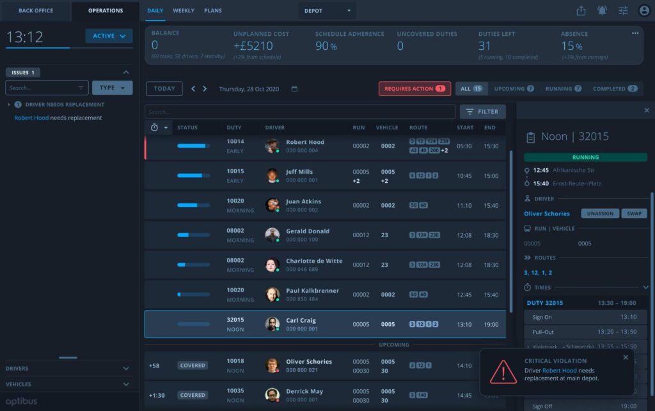Open the user profile avatar icon
The width and height of the screenshot is (655, 411).
pos(644,10)
